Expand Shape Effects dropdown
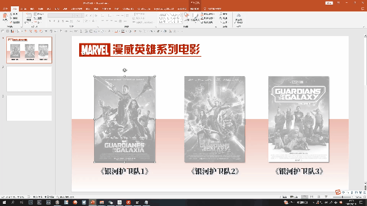Image resolution: width=367 pixels, height=206 pixels. pyautogui.click(x=207, y=22)
